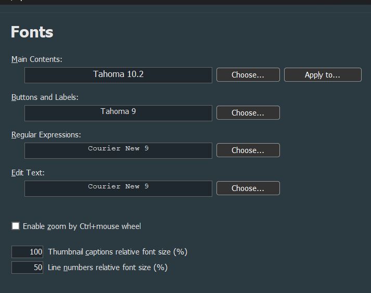Click the Regular Expressions label
This screenshot has height=293, width=371.
(46, 135)
